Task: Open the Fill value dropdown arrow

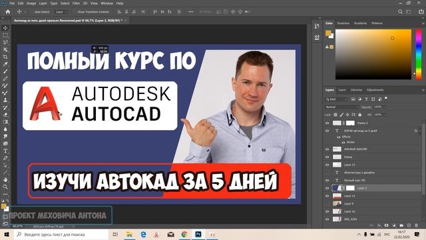Action: 385,115
